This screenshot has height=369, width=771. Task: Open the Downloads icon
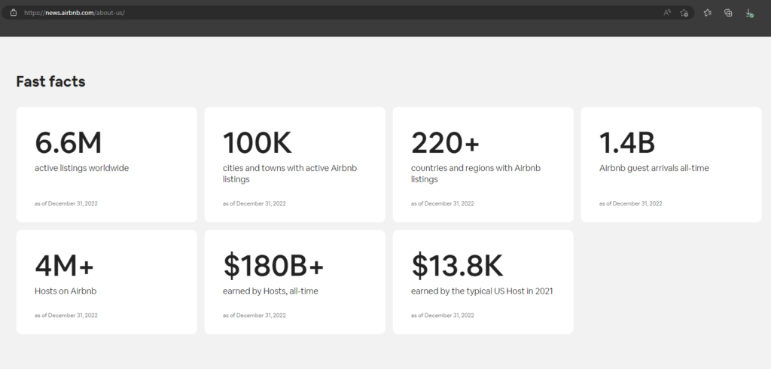(749, 13)
